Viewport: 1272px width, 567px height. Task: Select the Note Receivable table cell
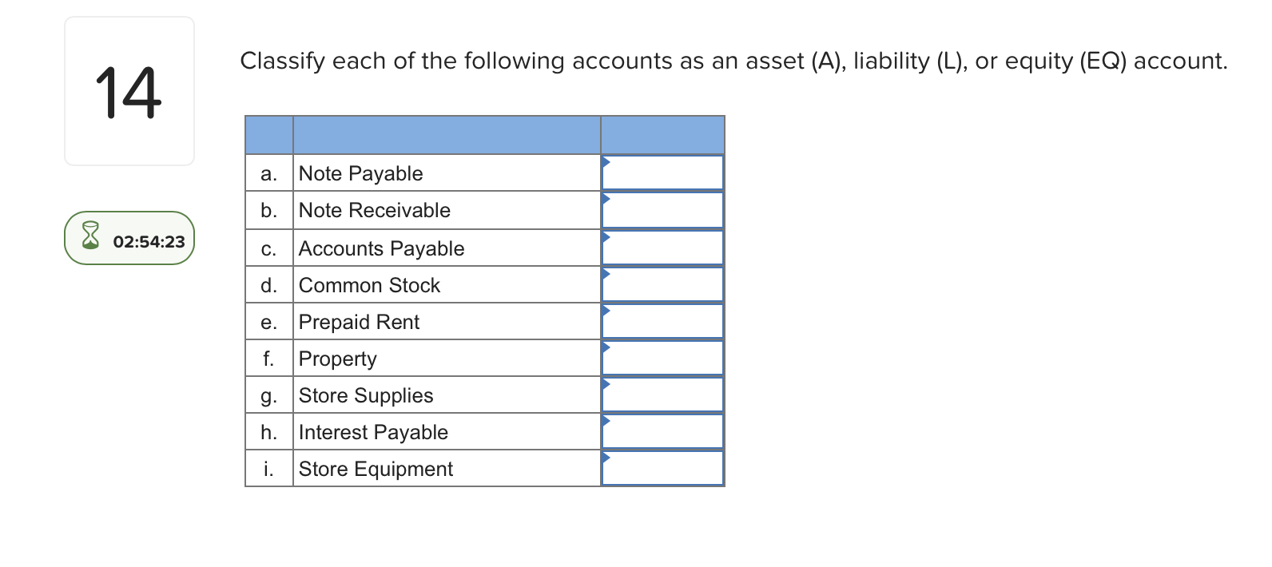click(374, 210)
